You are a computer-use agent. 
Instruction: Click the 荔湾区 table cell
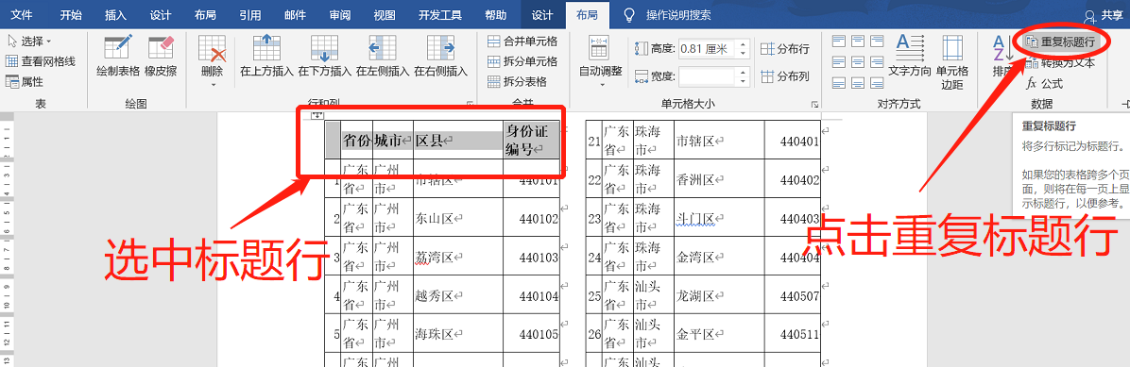[x=458, y=257]
